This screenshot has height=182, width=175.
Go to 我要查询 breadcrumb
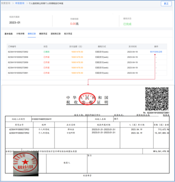6,3
